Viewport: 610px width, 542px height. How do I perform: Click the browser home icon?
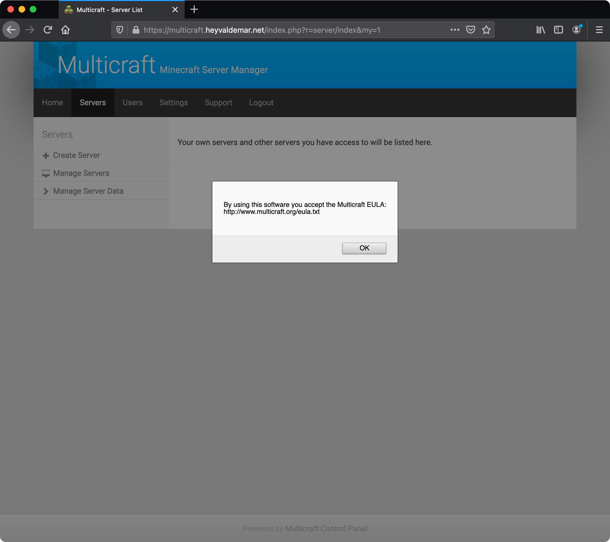[x=65, y=30]
